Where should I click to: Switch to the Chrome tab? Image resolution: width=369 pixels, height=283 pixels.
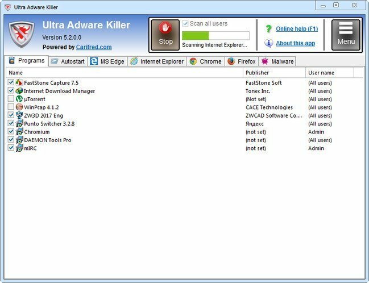tap(205, 61)
